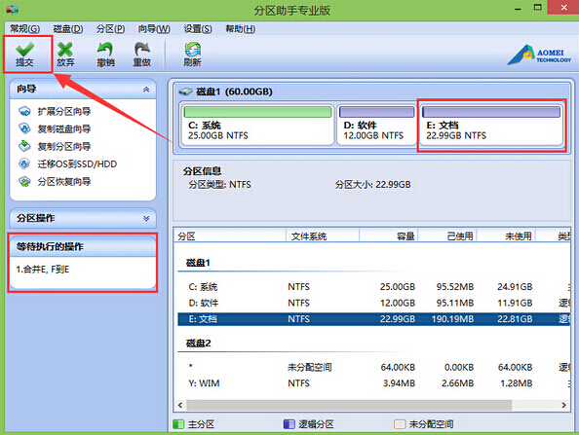Select the Y: WIM row in the list
579x435 pixels.
pos(373,383)
